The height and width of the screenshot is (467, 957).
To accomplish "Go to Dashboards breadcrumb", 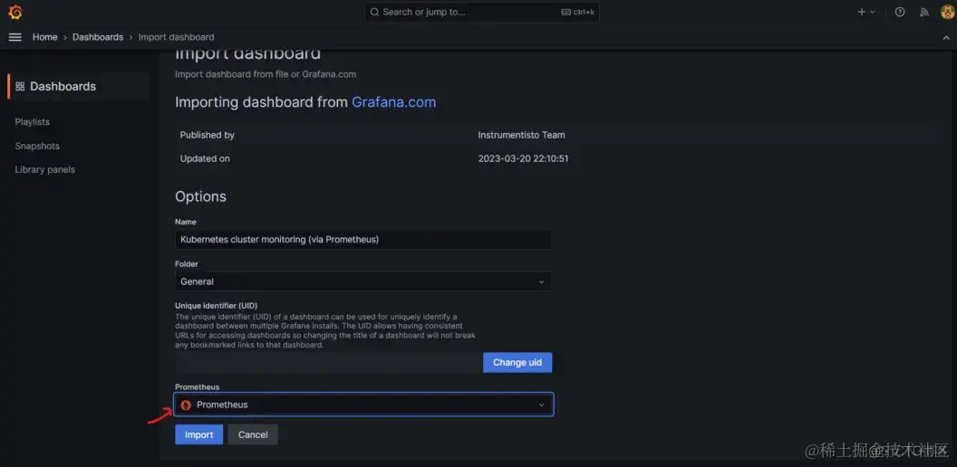I will [98, 37].
